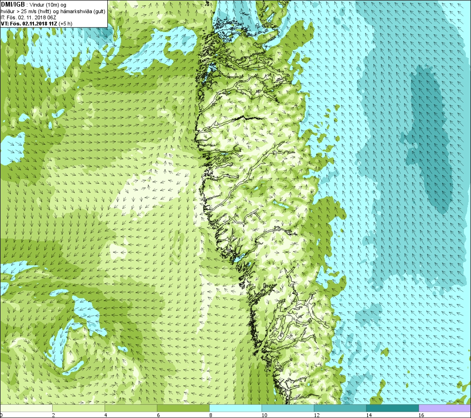Click the '10' label on the wind scale
This screenshot has width=471, height=418.
coord(264,415)
